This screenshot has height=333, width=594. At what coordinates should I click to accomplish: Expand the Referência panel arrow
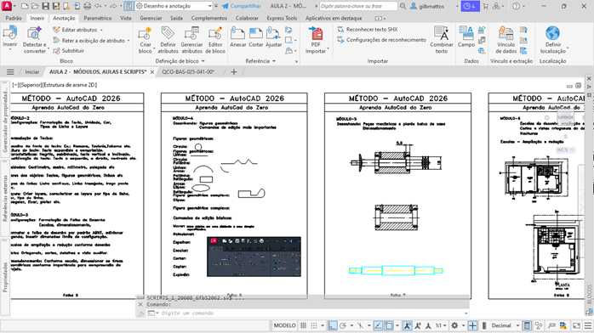tap(274, 61)
